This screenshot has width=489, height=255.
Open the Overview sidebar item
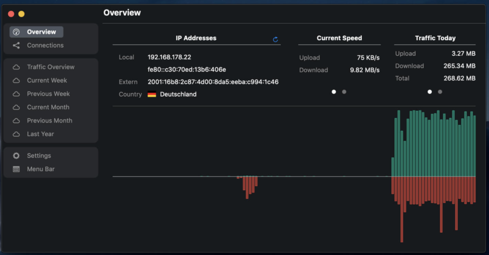(36, 32)
